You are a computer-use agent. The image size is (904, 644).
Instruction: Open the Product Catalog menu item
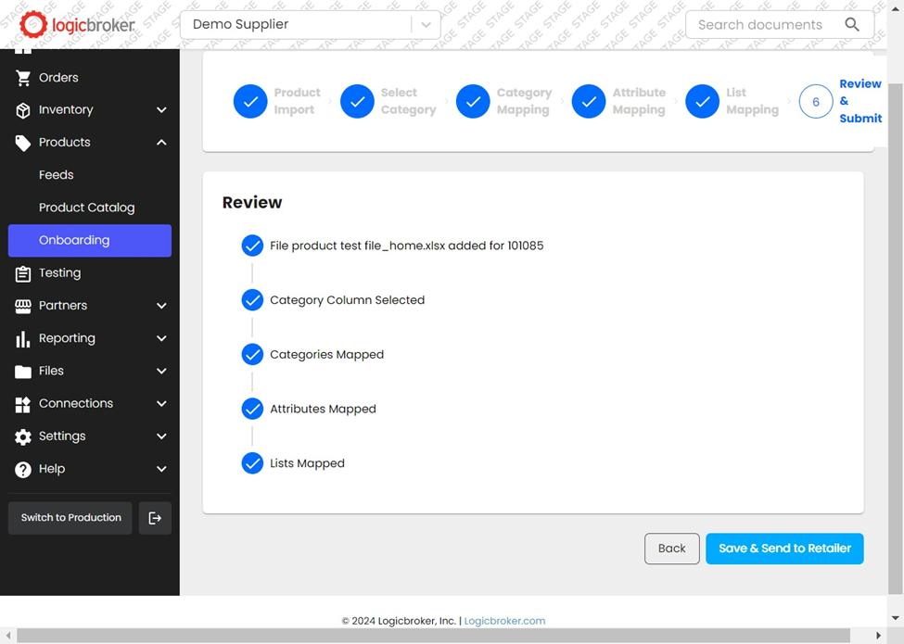tap(87, 208)
